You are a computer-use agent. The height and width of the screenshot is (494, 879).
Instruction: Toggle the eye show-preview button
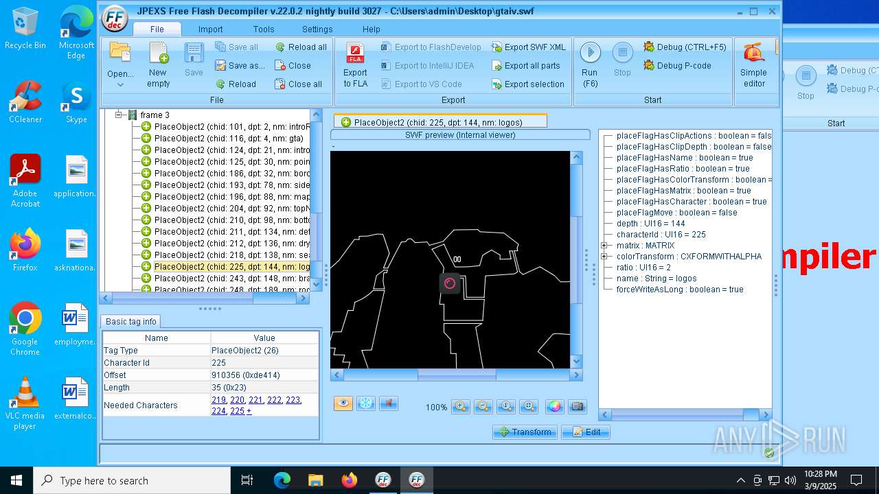pos(343,403)
